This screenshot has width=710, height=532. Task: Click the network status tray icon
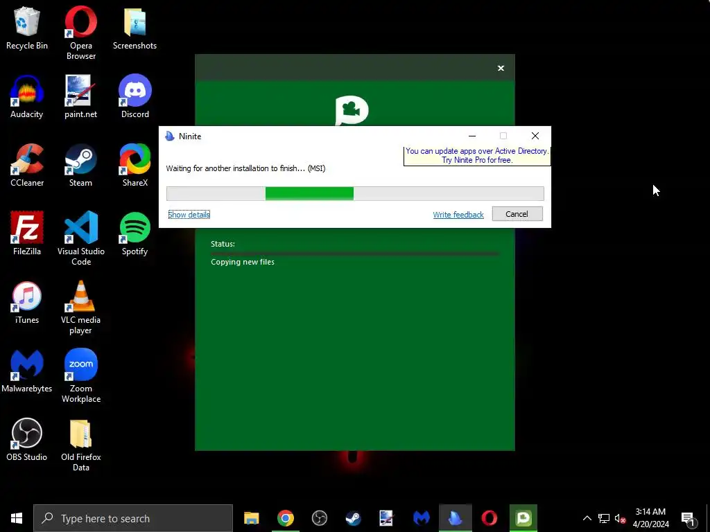[x=604, y=518]
